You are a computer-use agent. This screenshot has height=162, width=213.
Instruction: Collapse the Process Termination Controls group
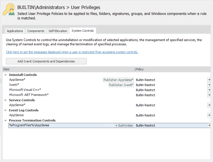click(x=6, y=120)
